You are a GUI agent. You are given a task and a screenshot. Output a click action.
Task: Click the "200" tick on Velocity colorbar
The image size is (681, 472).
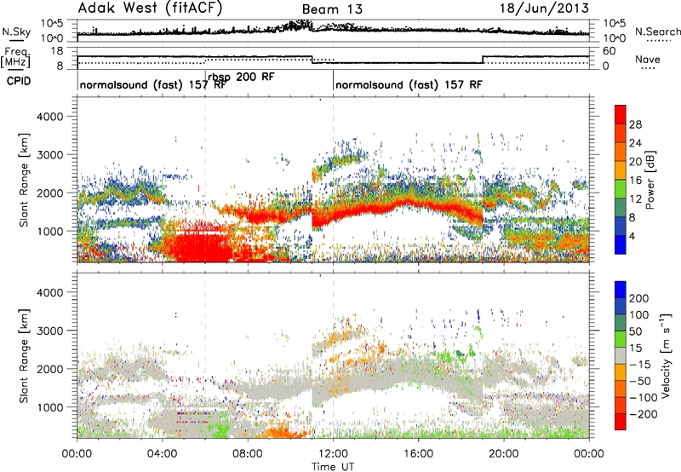click(x=639, y=298)
